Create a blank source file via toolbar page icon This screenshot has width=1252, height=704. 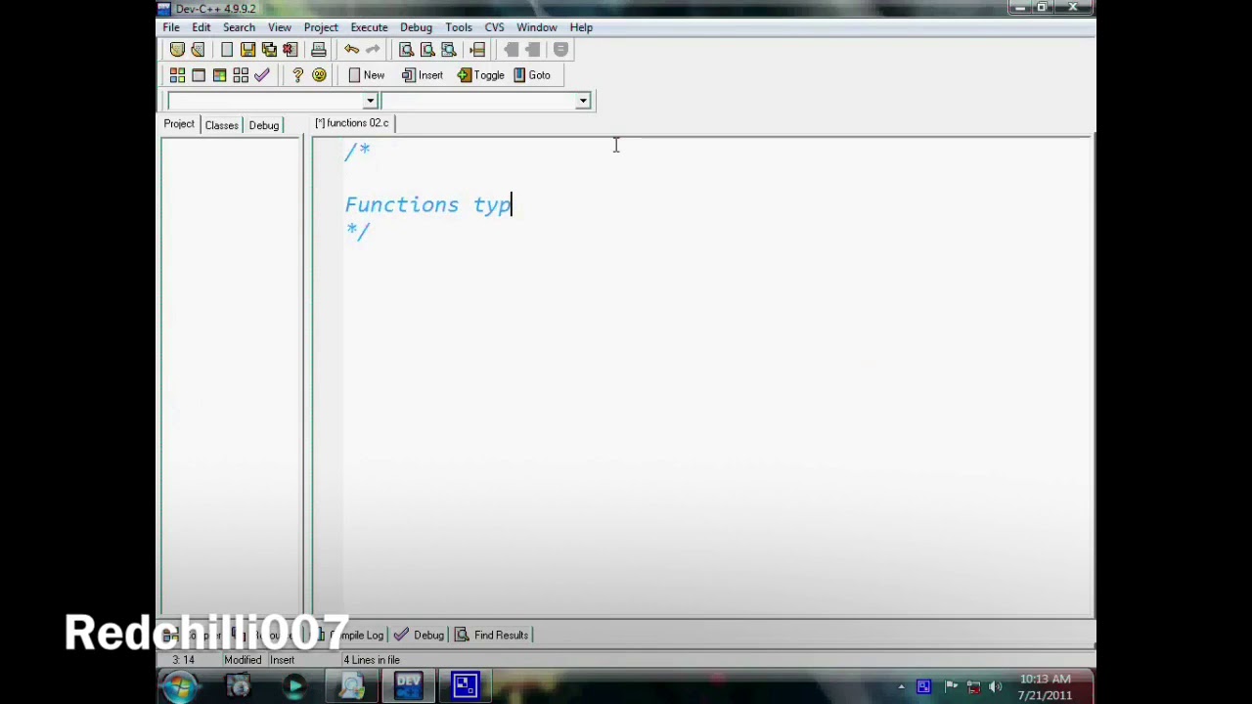227,50
